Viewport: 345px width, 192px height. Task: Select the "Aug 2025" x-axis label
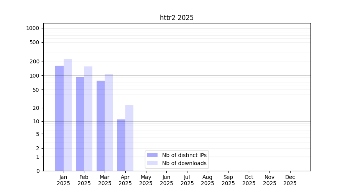click(x=208, y=180)
